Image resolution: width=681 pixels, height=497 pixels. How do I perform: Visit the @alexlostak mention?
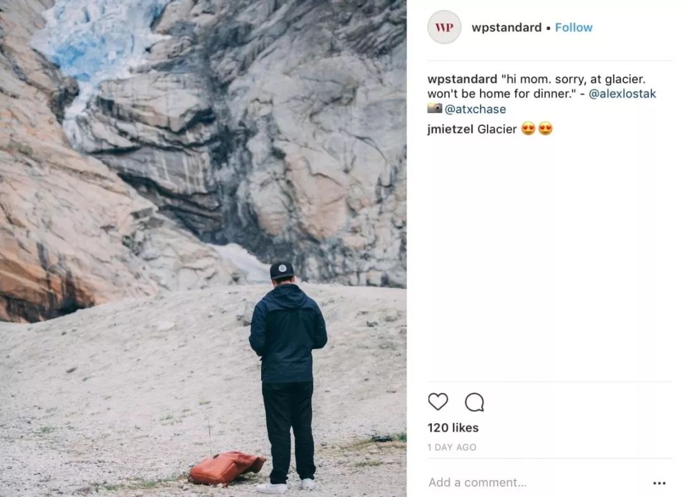[622, 94]
